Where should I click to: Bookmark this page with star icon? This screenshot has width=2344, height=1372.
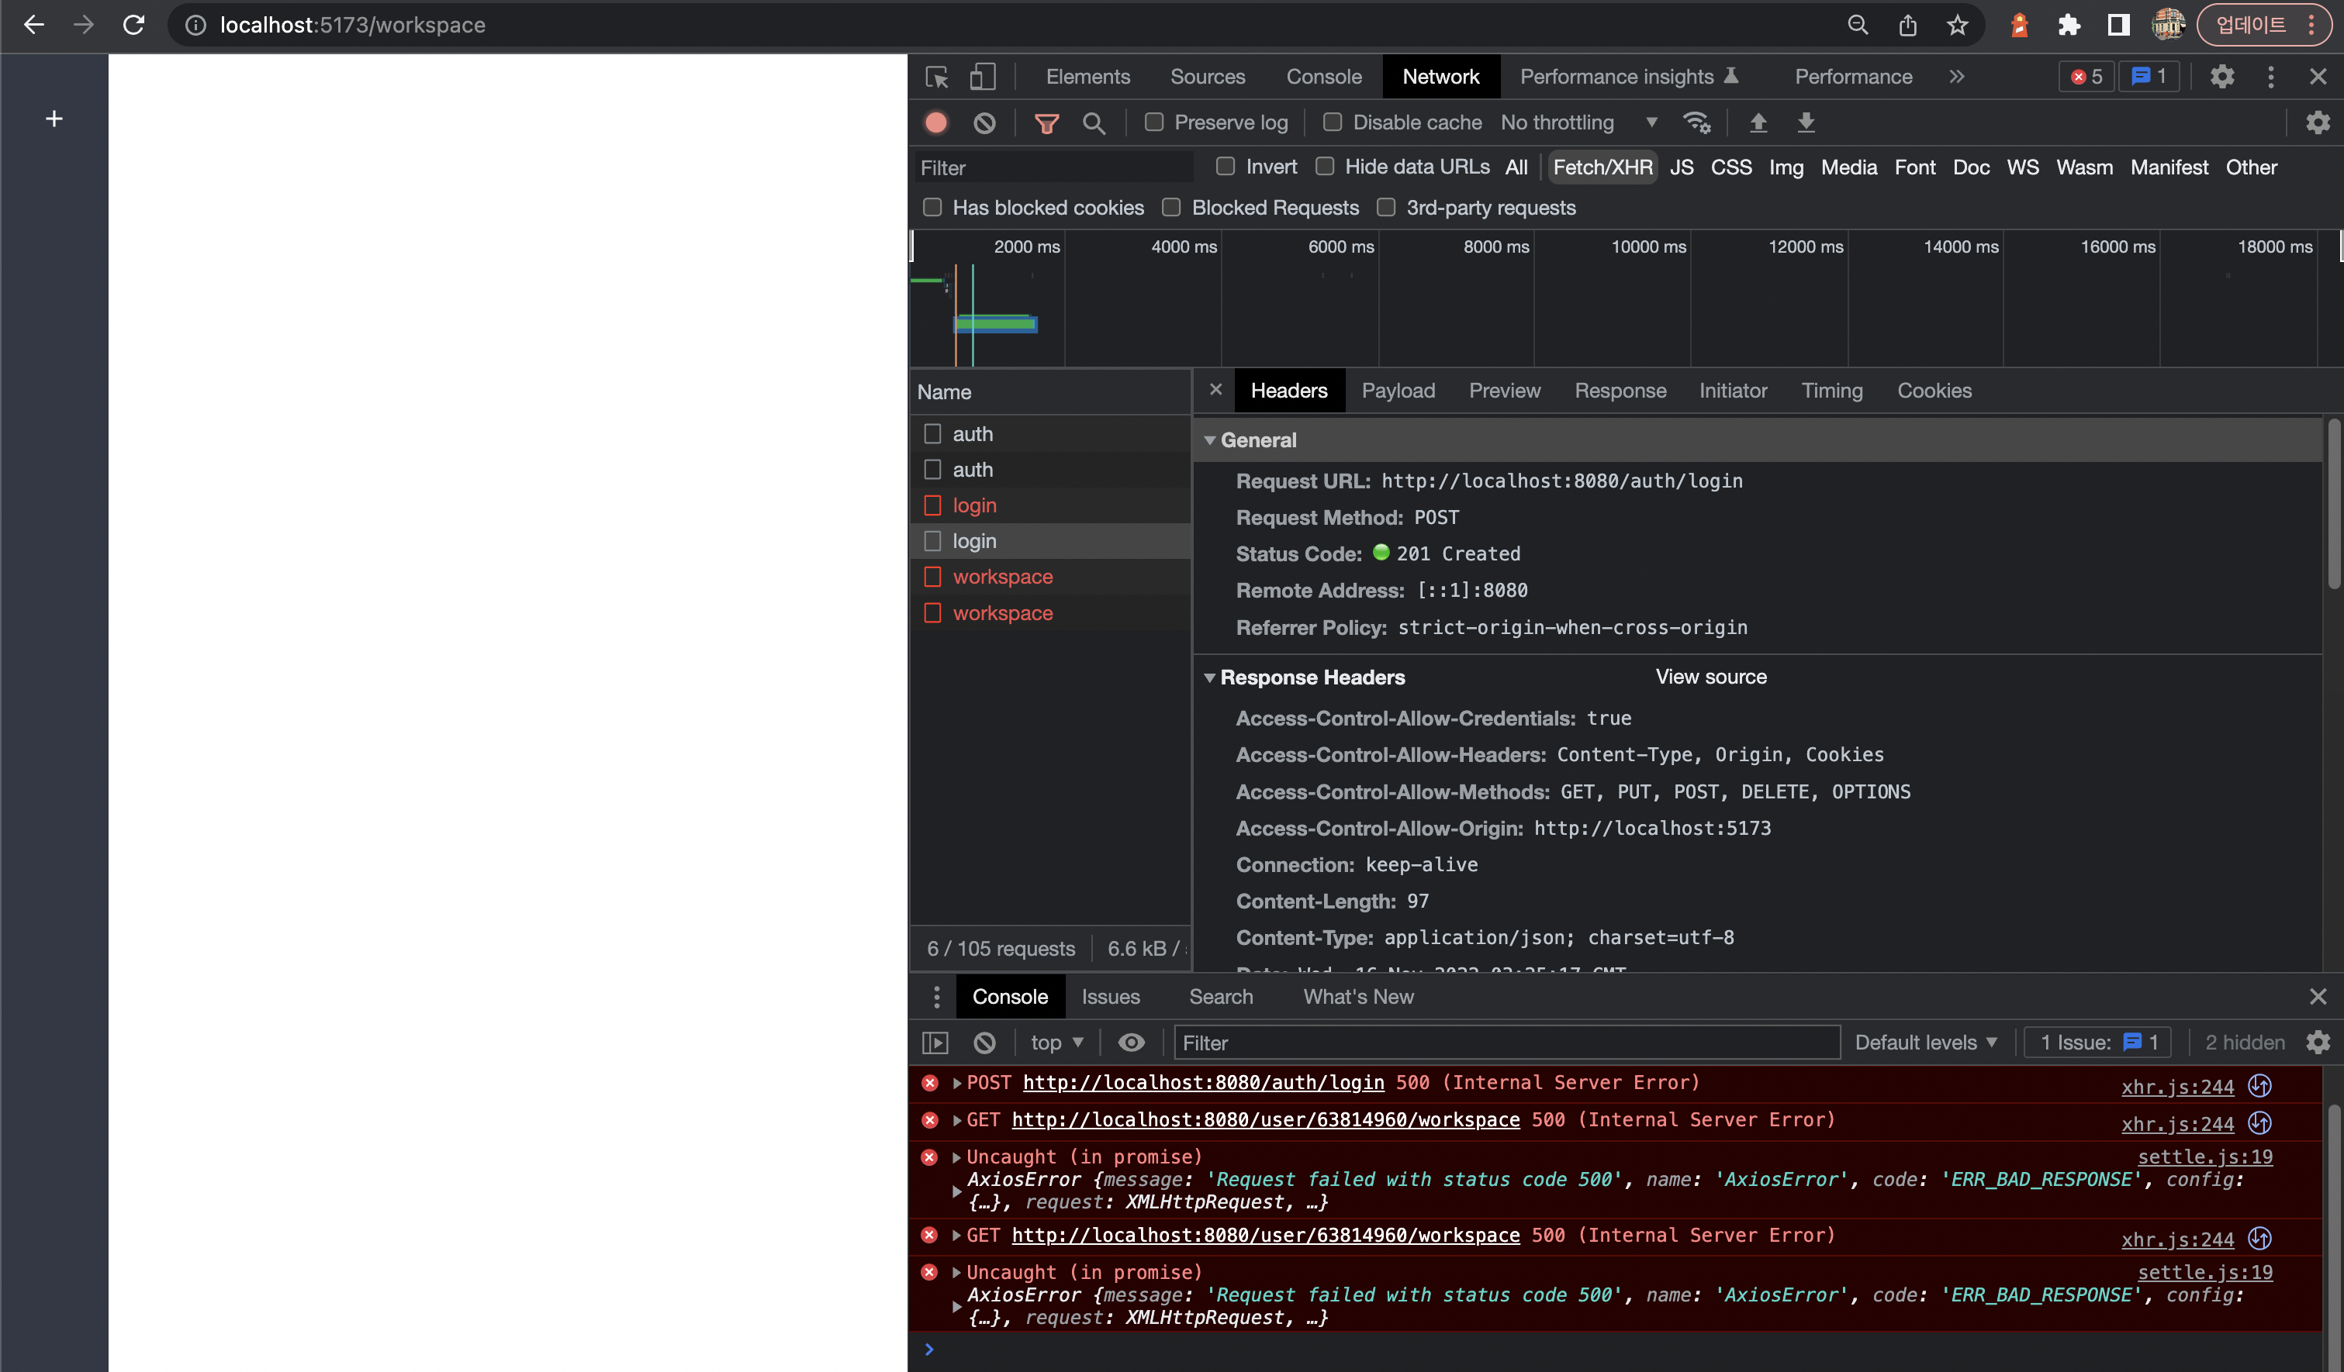[x=1957, y=25]
